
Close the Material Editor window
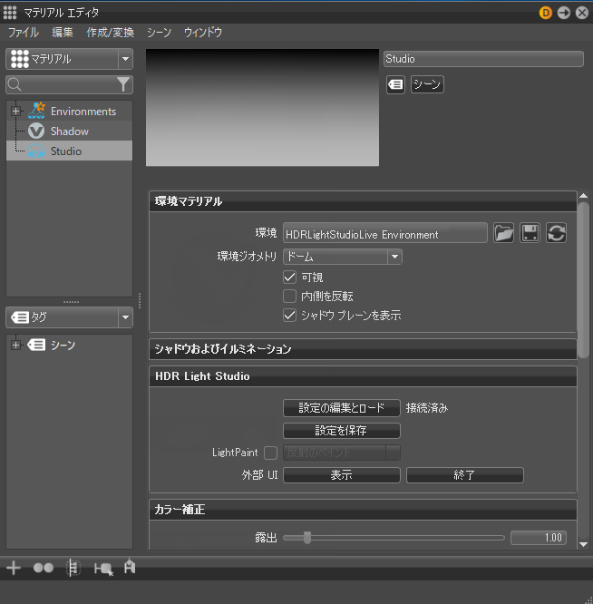[582, 13]
